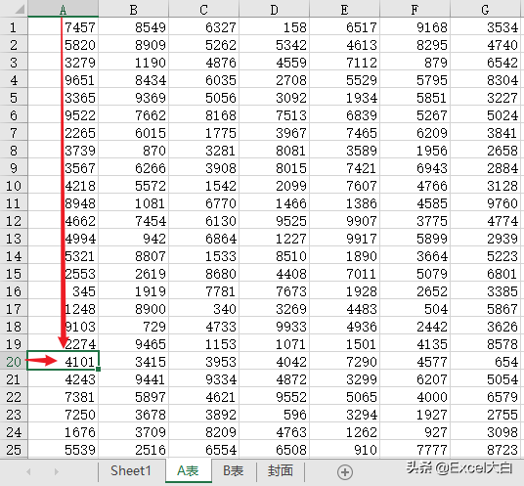
Task: Click cell containing 5267
Action: point(415,115)
